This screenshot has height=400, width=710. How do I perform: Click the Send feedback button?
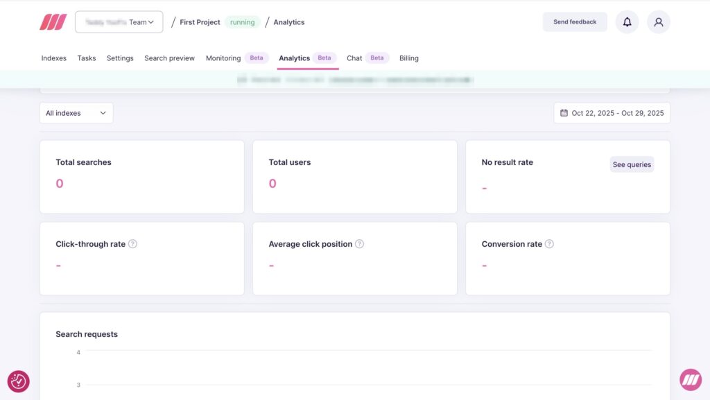(x=575, y=21)
